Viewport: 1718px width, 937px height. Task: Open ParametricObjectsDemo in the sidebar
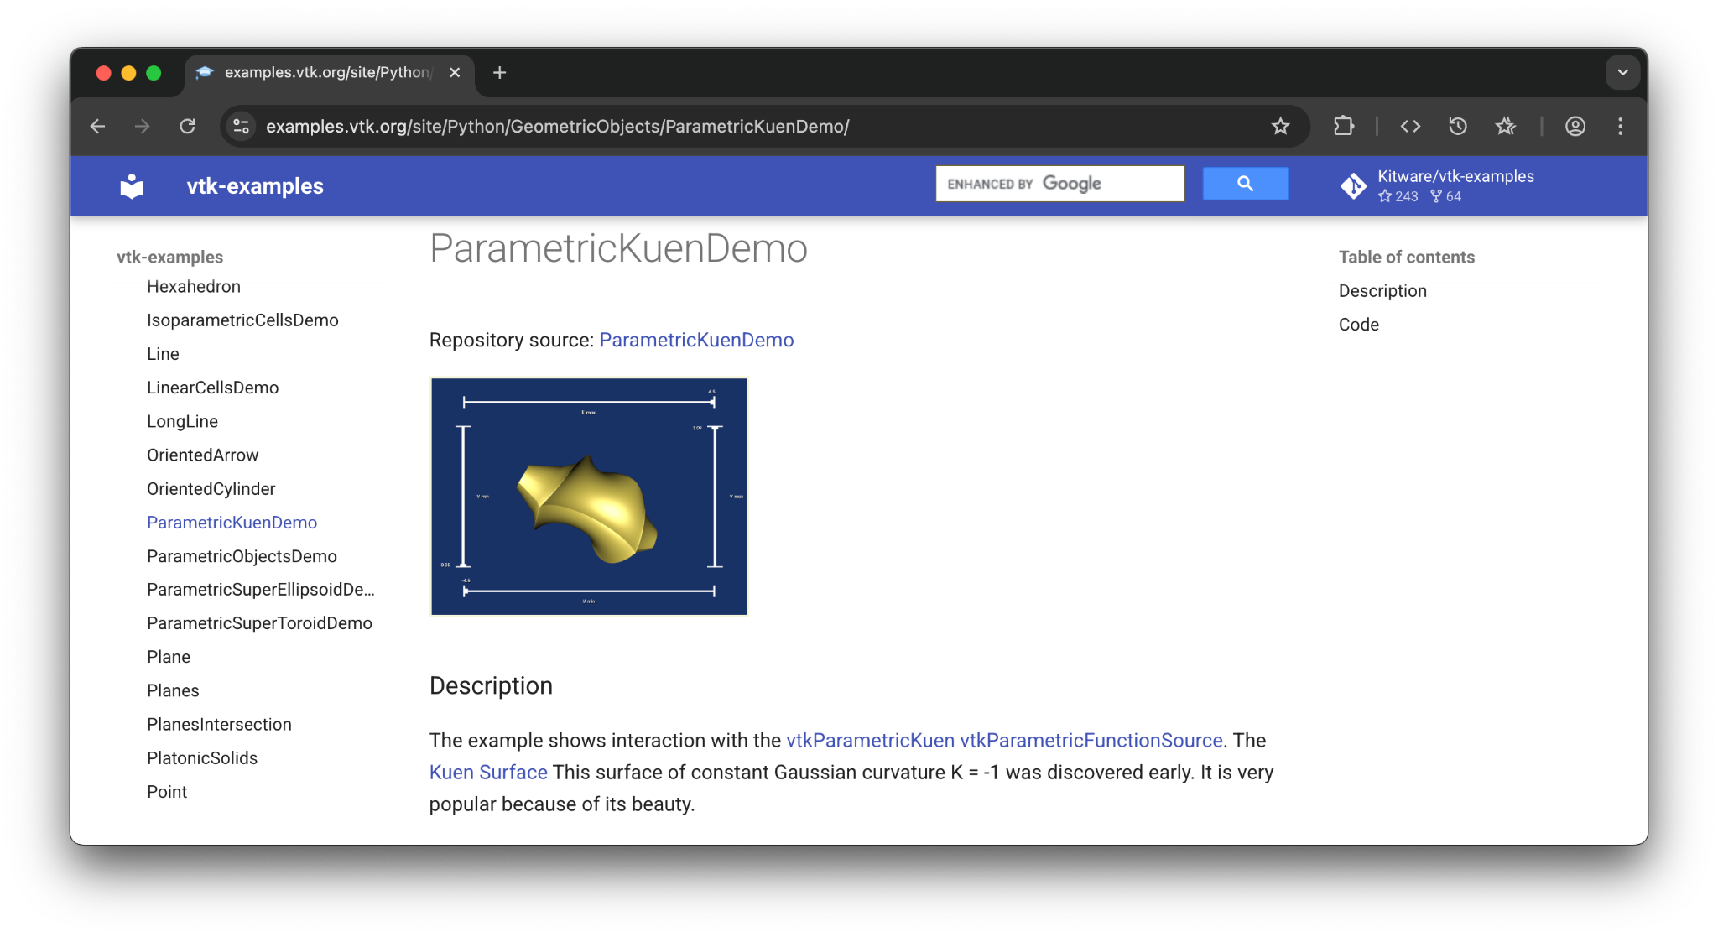pos(242,556)
